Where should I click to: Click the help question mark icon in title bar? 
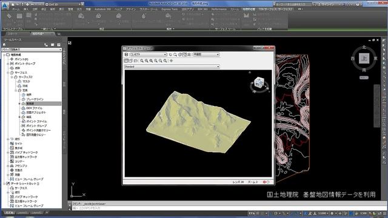(358, 4)
